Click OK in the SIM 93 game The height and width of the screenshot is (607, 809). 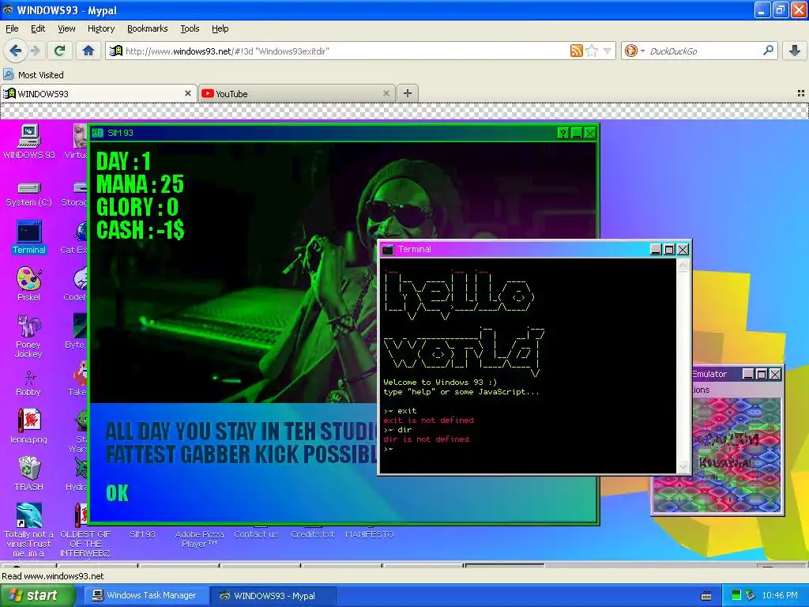point(117,493)
